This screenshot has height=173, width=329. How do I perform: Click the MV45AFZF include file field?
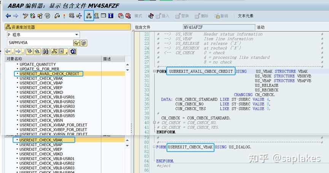click(x=219, y=27)
